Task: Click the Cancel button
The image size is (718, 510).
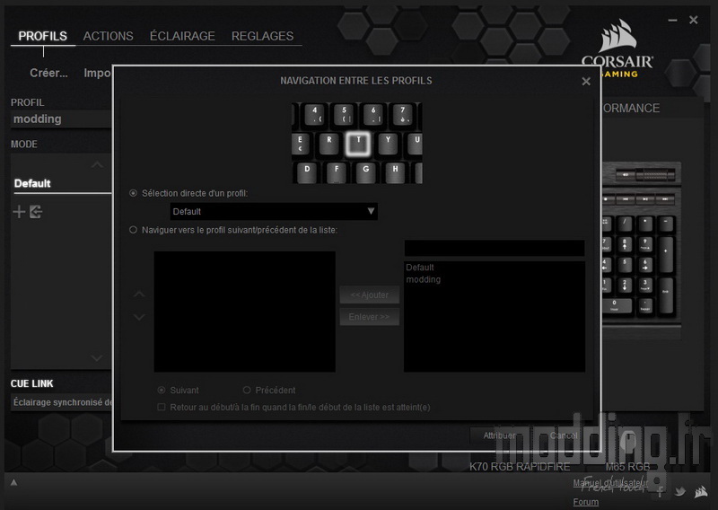Action: point(564,435)
